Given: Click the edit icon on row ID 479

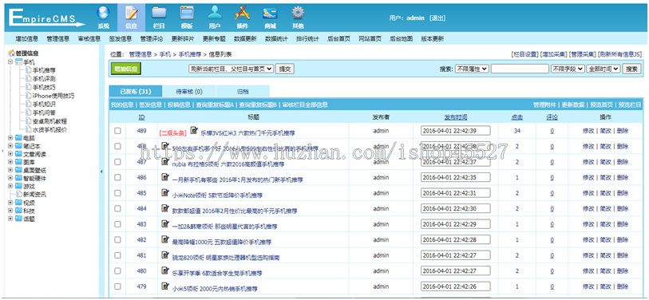Looking at the screenshot, I should [x=165, y=286].
